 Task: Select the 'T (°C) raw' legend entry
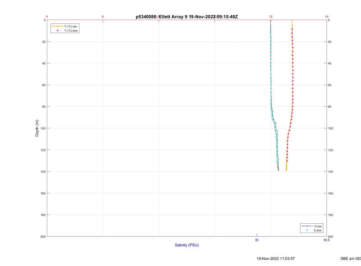point(71,26)
